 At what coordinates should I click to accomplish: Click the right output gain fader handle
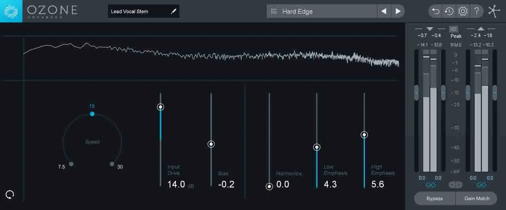(495, 92)
